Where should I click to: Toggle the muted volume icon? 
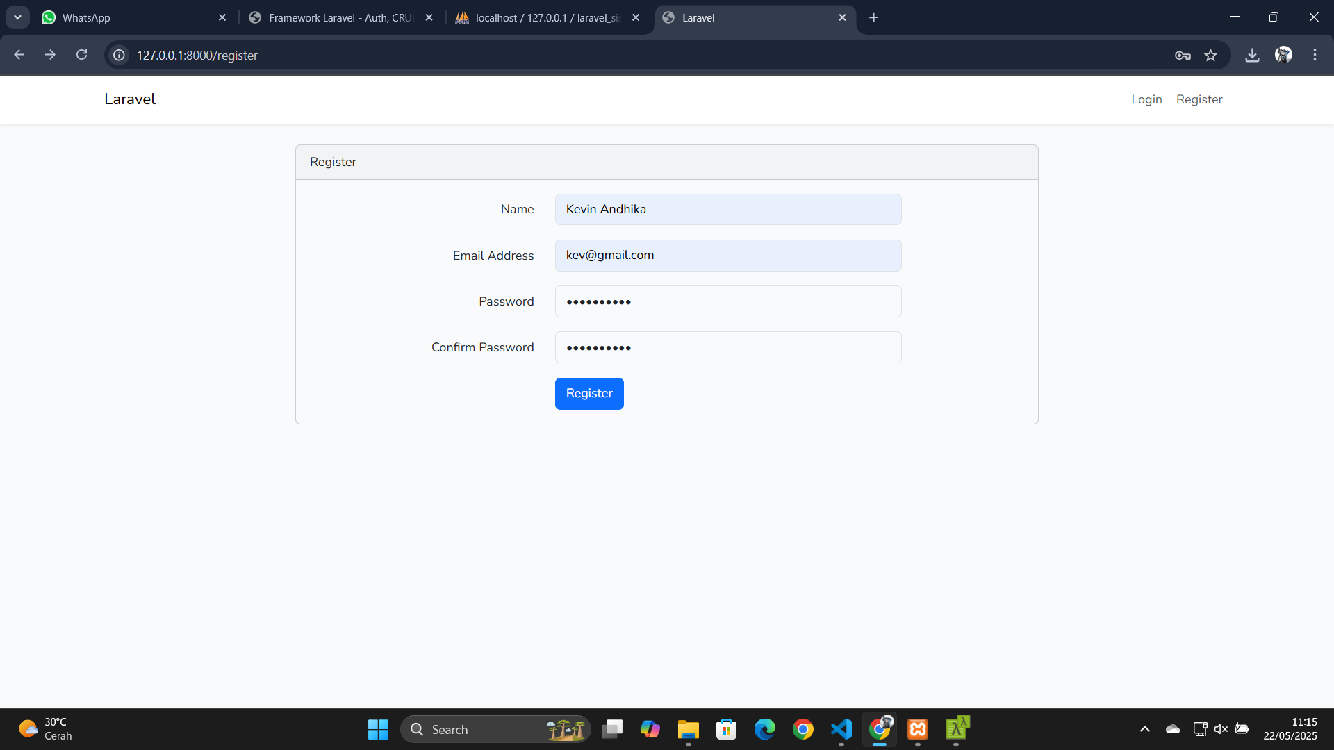pos(1221,729)
